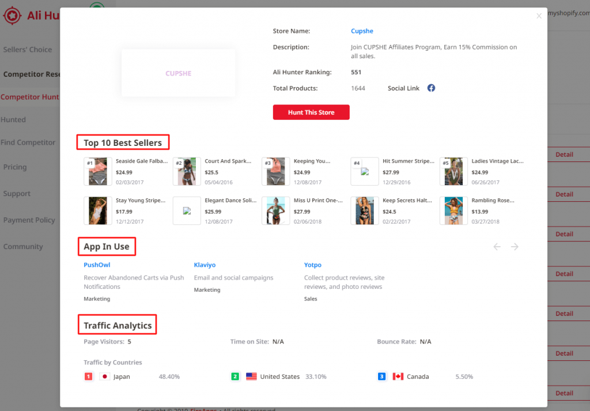Click the CUPSHE store logo card
This screenshot has height=411, width=590.
coord(179,73)
